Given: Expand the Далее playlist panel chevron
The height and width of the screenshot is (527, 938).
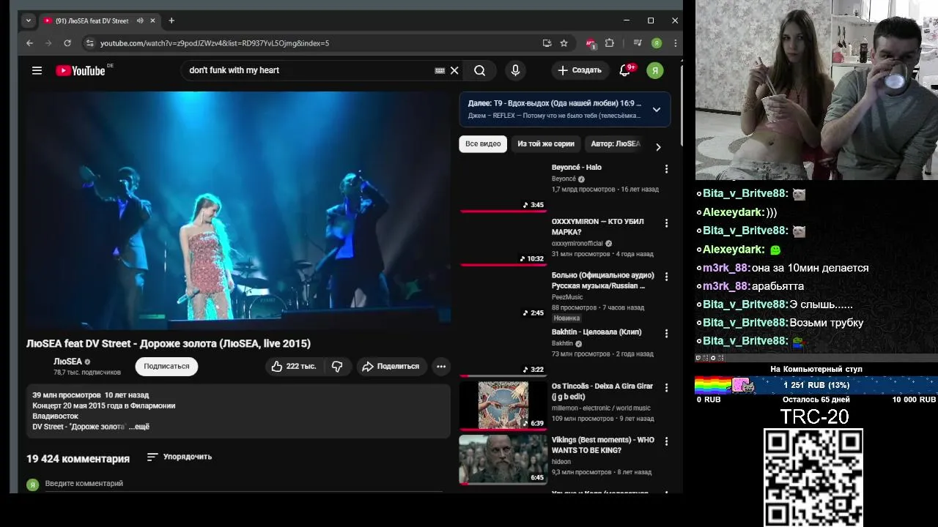Looking at the screenshot, I should [x=657, y=110].
